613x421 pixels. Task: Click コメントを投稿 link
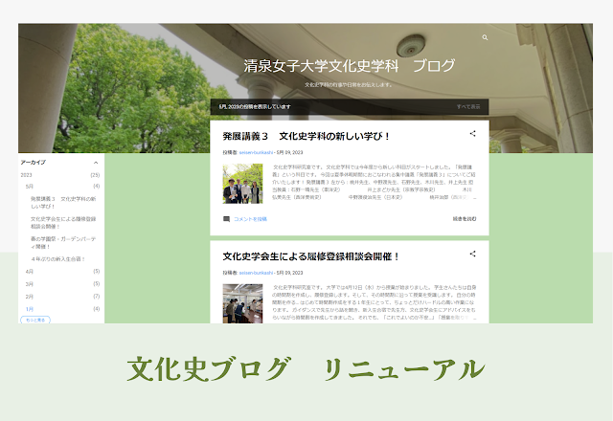[x=250, y=219]
